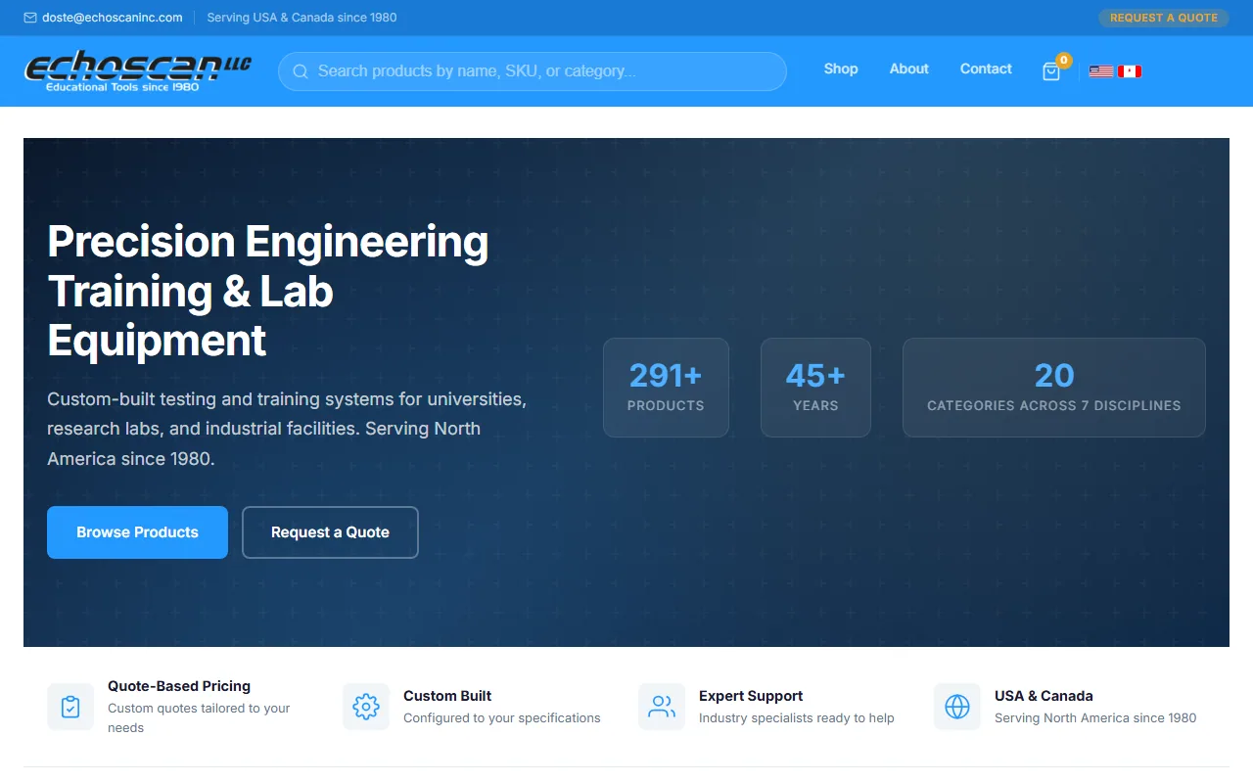
Task: Click the Quote-Based Pricing clipboard icon
Action: point(70,707)
